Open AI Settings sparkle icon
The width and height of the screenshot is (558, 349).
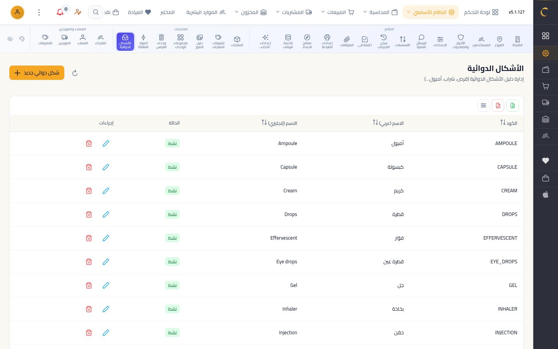click(265, 41)
